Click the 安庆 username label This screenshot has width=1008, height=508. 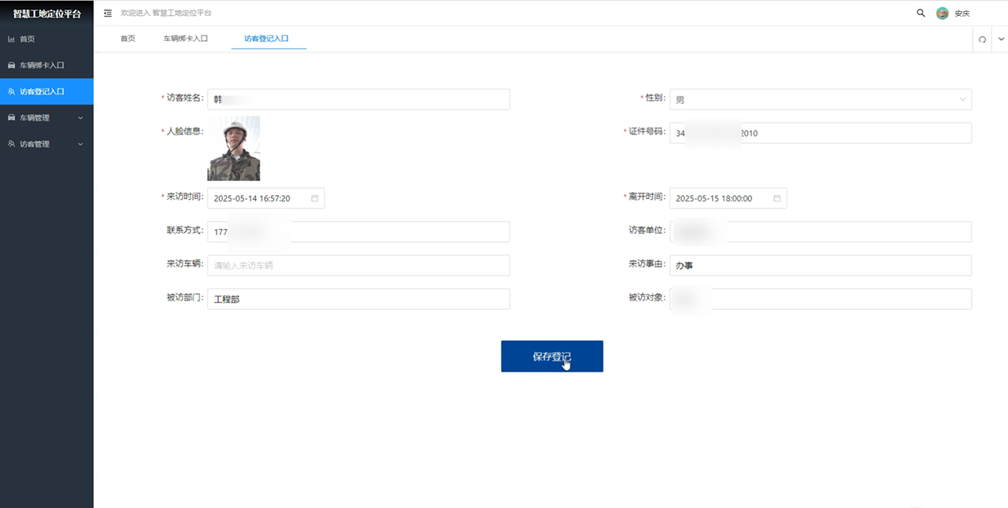962,13
